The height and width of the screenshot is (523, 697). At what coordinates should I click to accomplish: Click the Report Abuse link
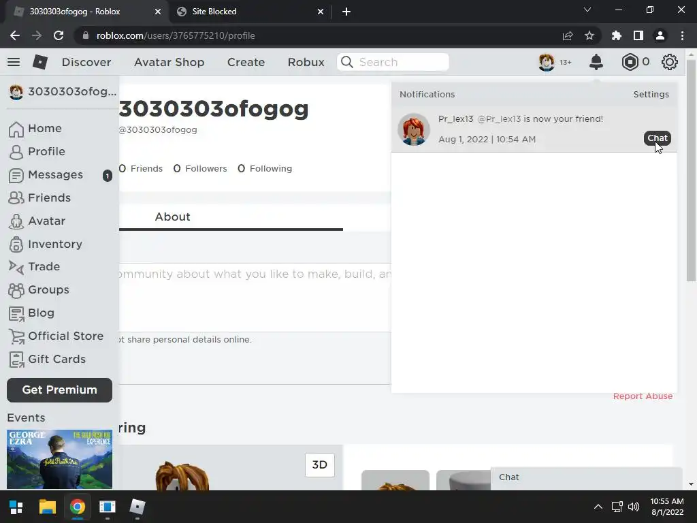643,396
